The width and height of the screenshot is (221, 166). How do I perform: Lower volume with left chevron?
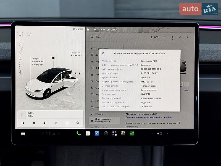[152, 134]
